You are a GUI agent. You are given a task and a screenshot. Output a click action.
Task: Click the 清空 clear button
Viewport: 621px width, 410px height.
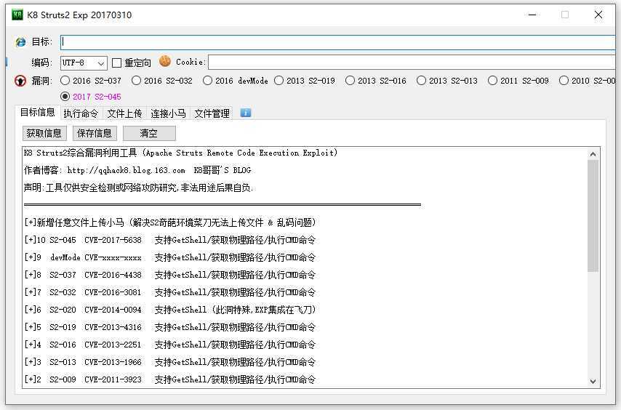point(149,133)
